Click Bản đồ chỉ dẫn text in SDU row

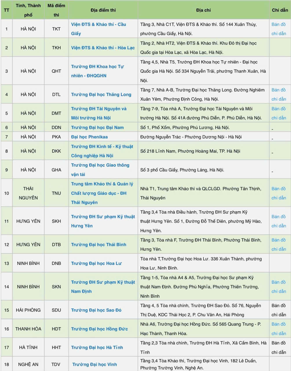point(279,310)
